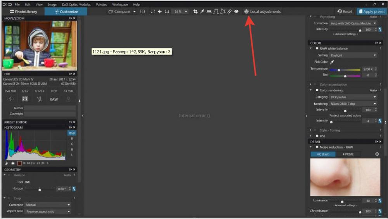The height and width of the screenshot is (219, 388).
Task: Switch to side-by-side split view
Action: point(142,11)
